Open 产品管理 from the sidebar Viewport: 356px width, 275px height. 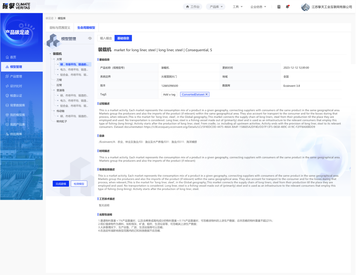coord(16,76)
